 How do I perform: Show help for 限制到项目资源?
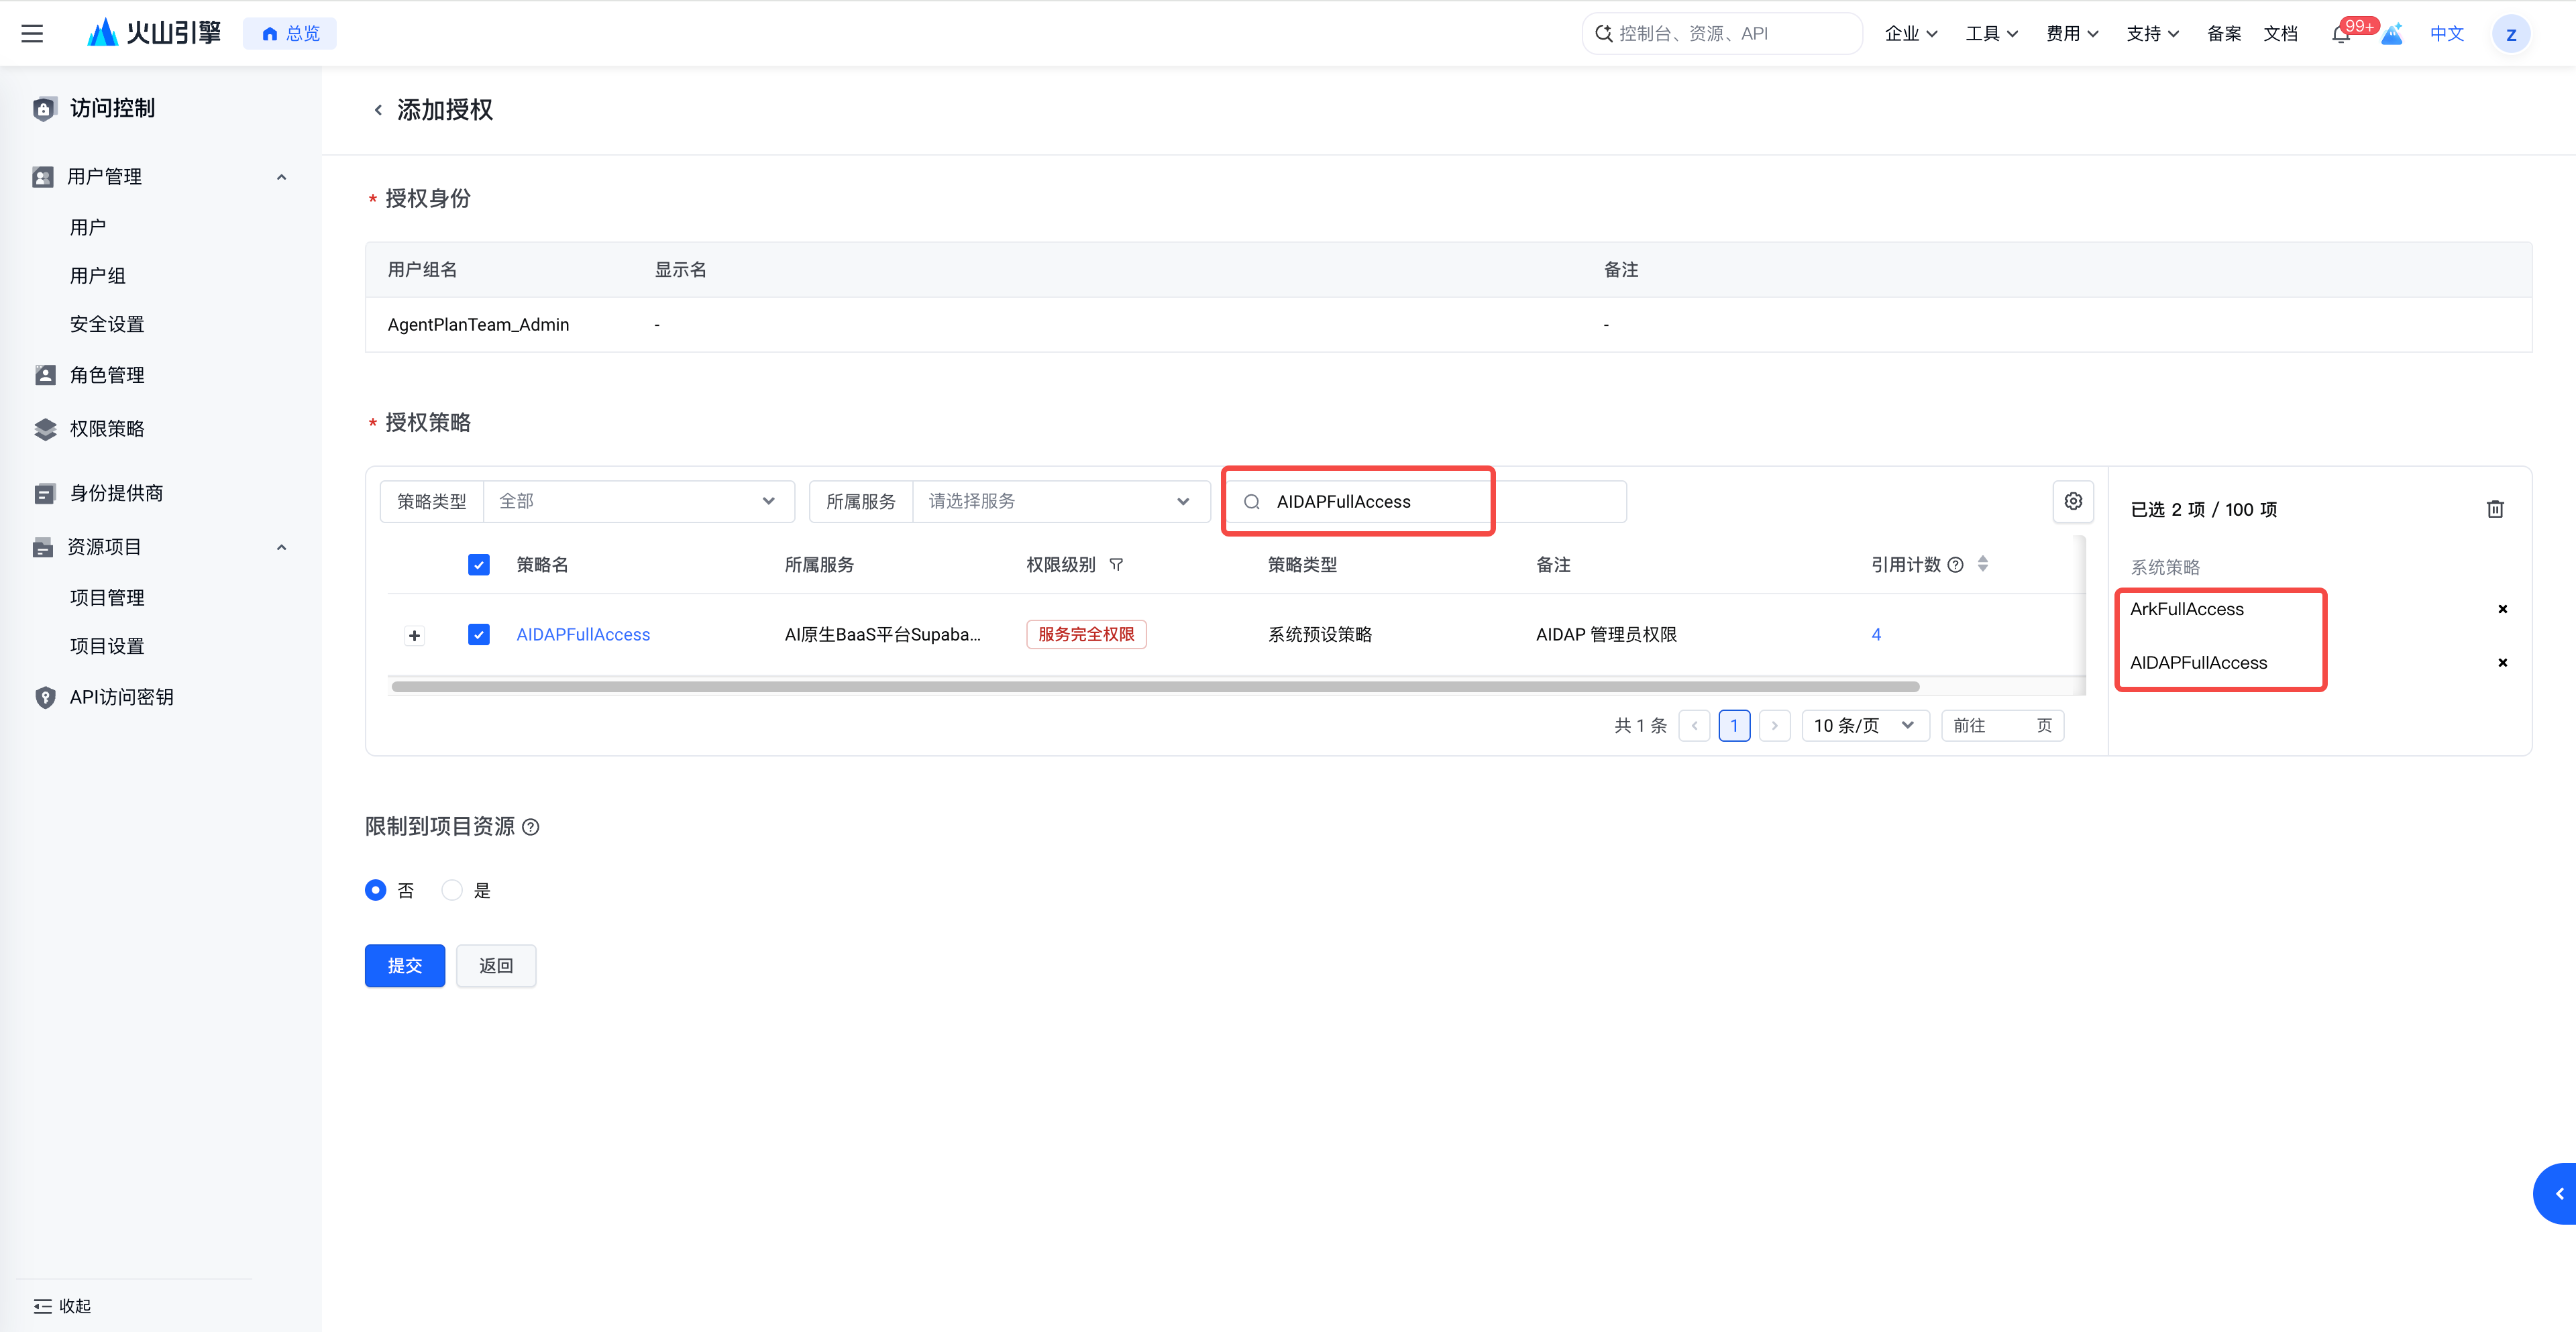pyautogui.click(x=531, y=827)
